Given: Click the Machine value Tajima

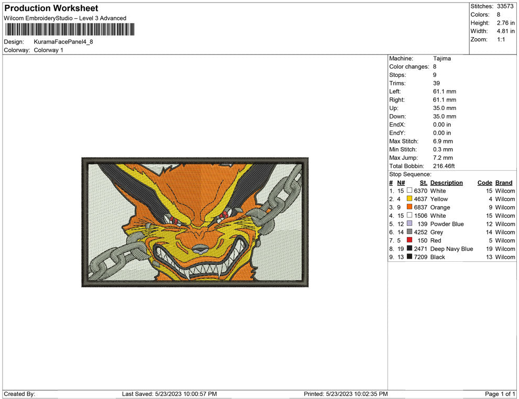Looking at the screenshot, I should coord(442,58).
